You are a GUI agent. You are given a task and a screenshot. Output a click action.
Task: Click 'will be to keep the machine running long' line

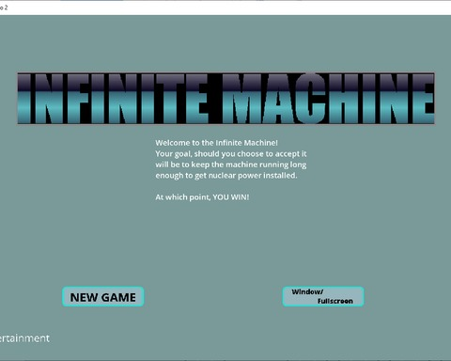231,165
